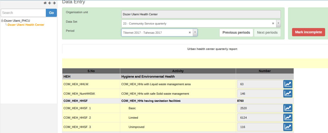Click the Basic sanitation value field 2520
Screen dimensions: 328x133
pyautogui.click(x=260, y=108)
